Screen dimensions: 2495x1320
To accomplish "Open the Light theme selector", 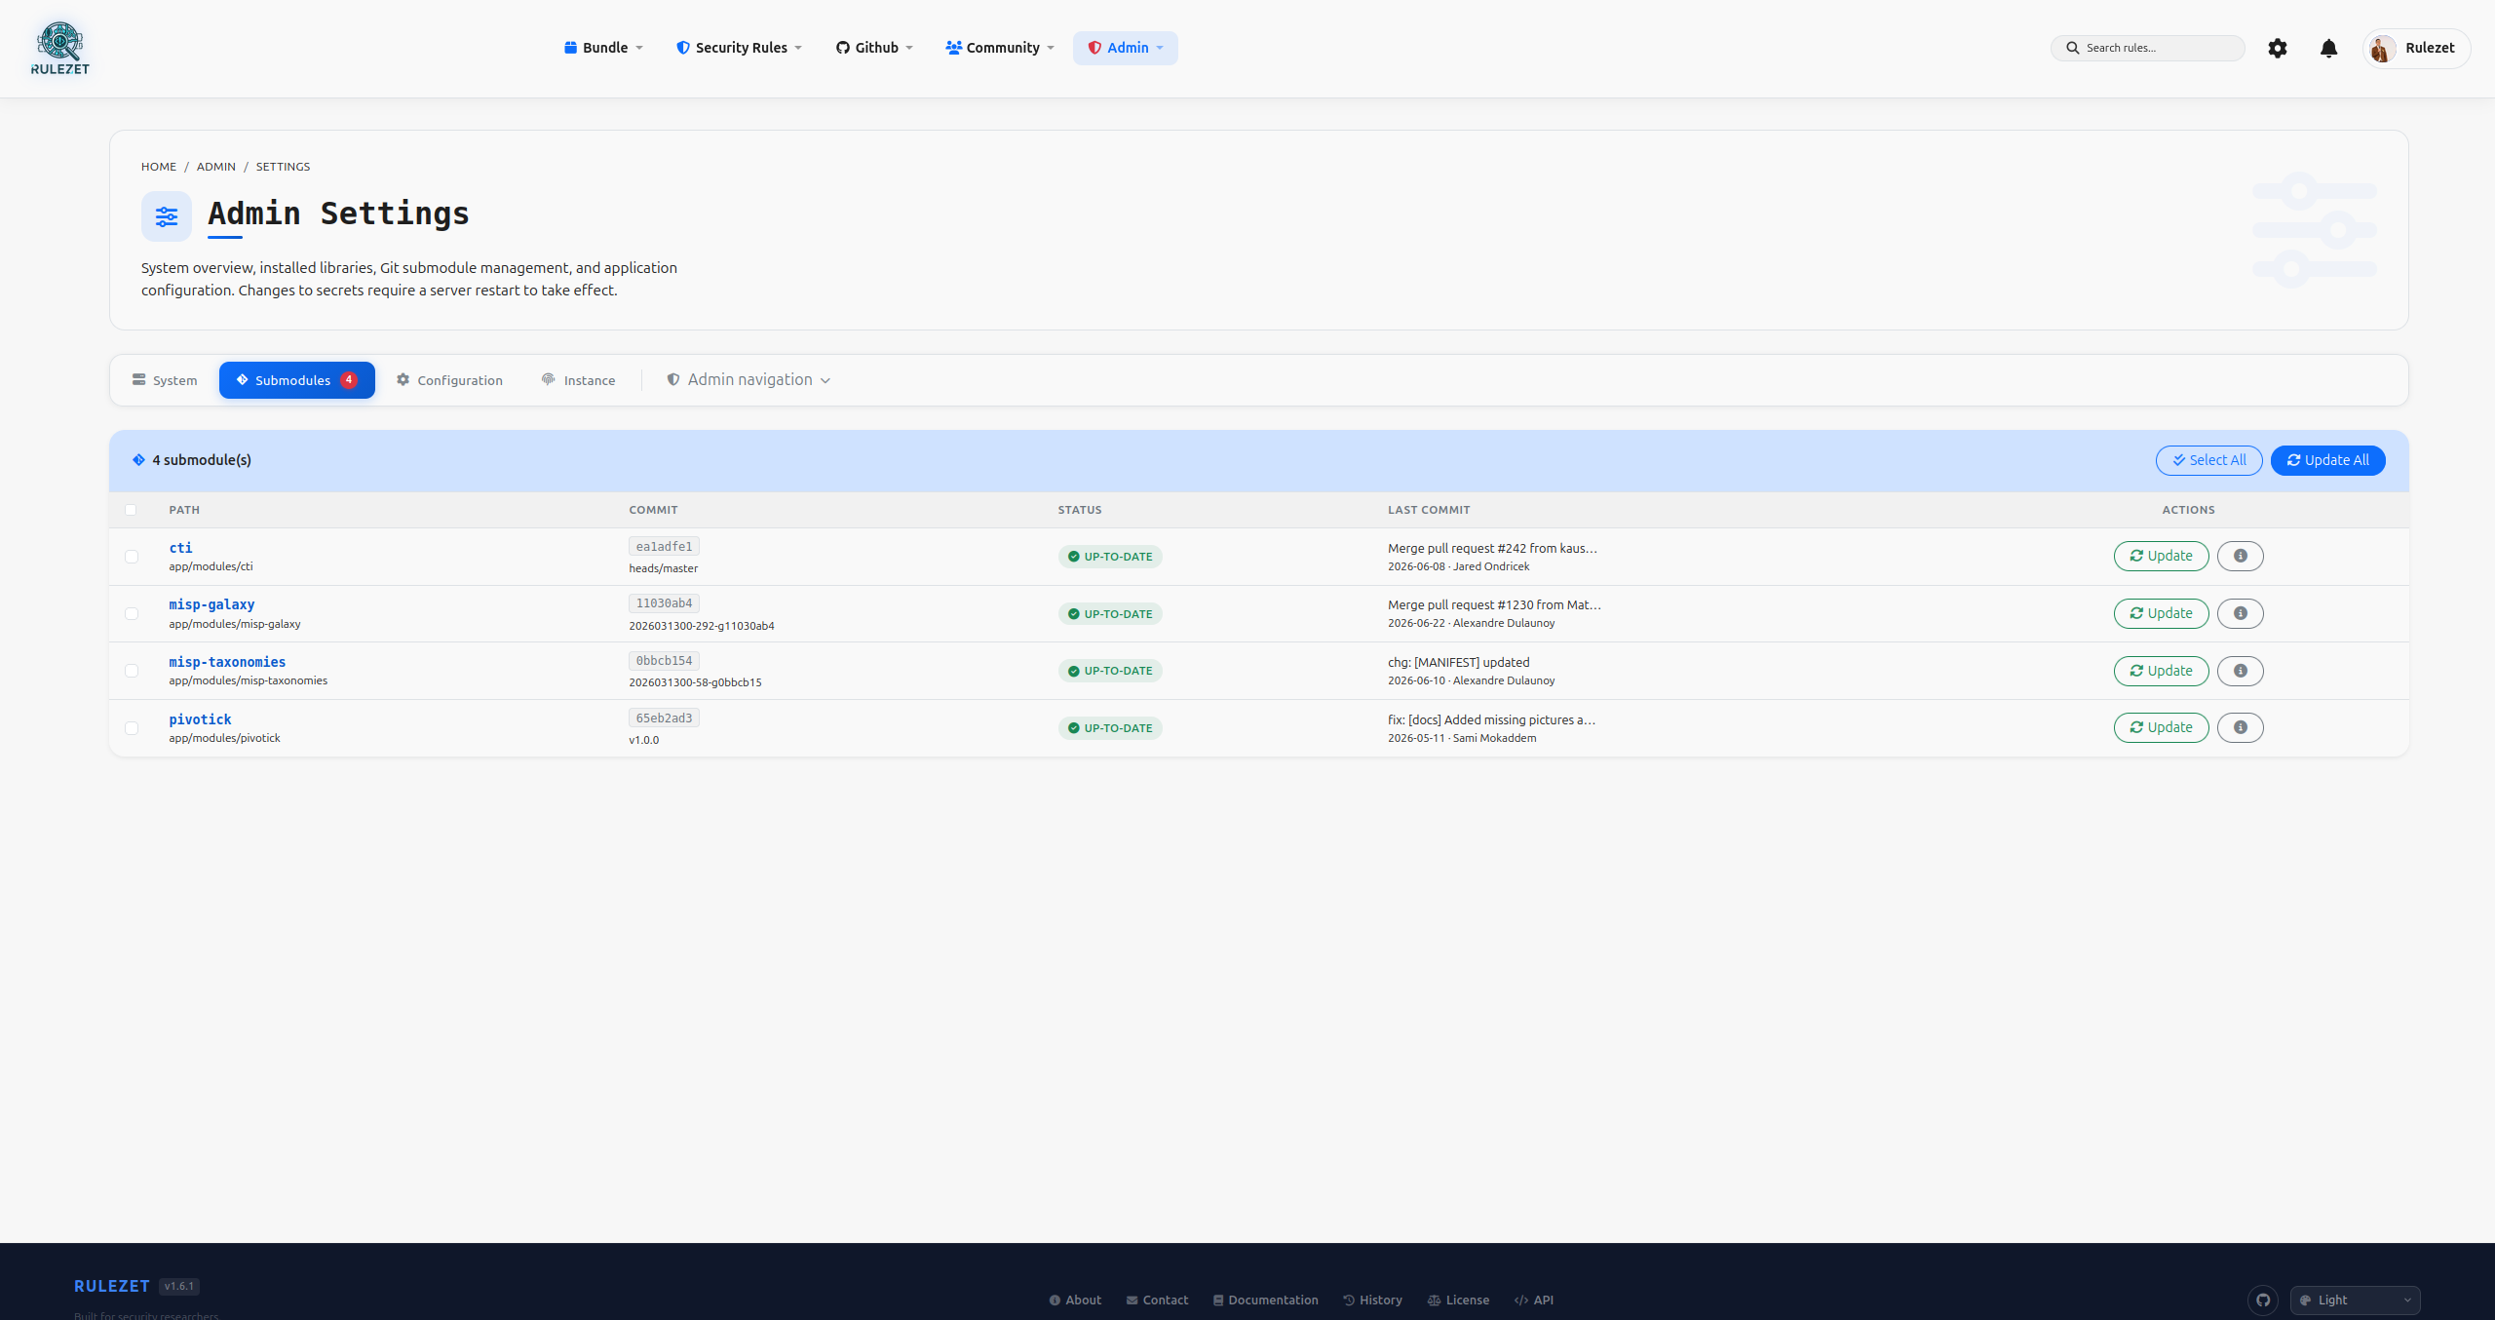I will point(2355,1300).
